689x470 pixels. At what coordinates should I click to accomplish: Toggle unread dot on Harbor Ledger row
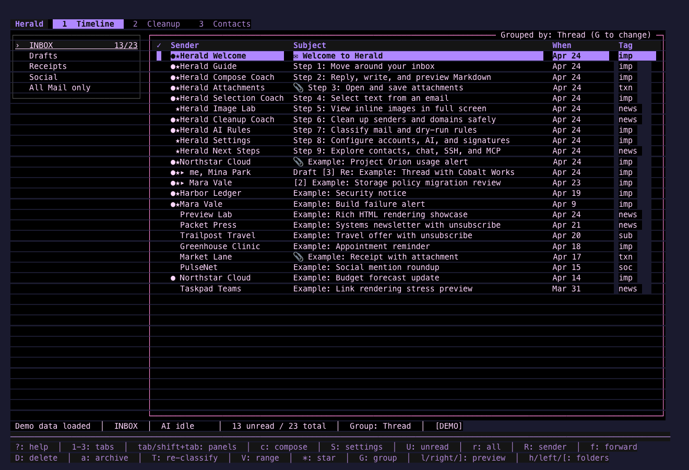point(173,194)
